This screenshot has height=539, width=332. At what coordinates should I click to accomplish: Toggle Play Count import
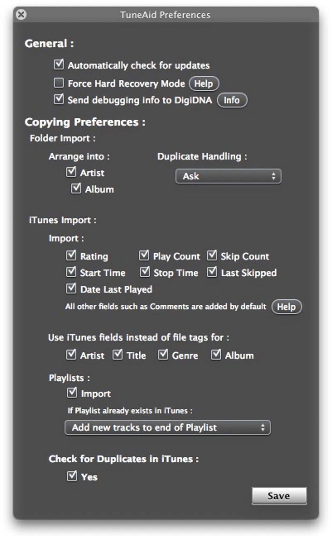tap(144, 256)
